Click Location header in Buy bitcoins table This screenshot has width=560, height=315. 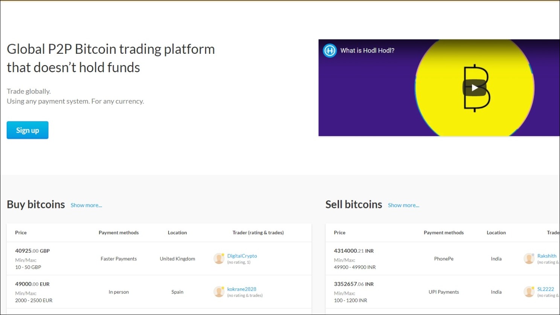tap(177, 233)
